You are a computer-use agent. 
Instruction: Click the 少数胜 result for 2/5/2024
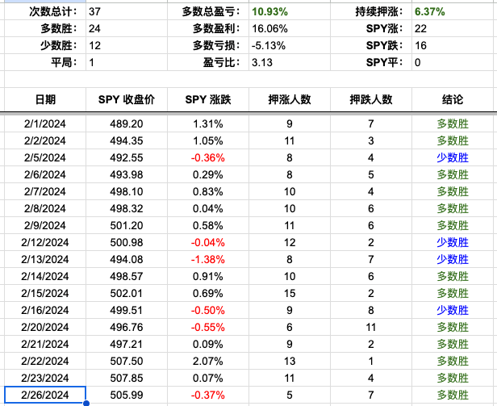tap(453, 158)
